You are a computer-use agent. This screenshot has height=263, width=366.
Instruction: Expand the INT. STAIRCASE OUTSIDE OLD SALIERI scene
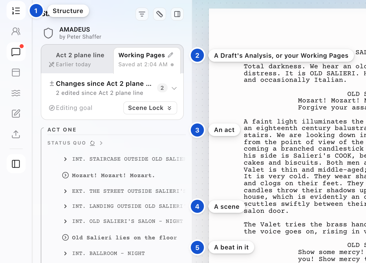65,159
